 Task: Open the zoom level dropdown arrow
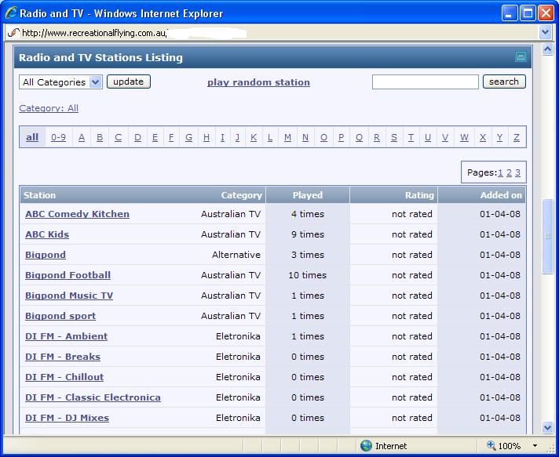(535, 445)
